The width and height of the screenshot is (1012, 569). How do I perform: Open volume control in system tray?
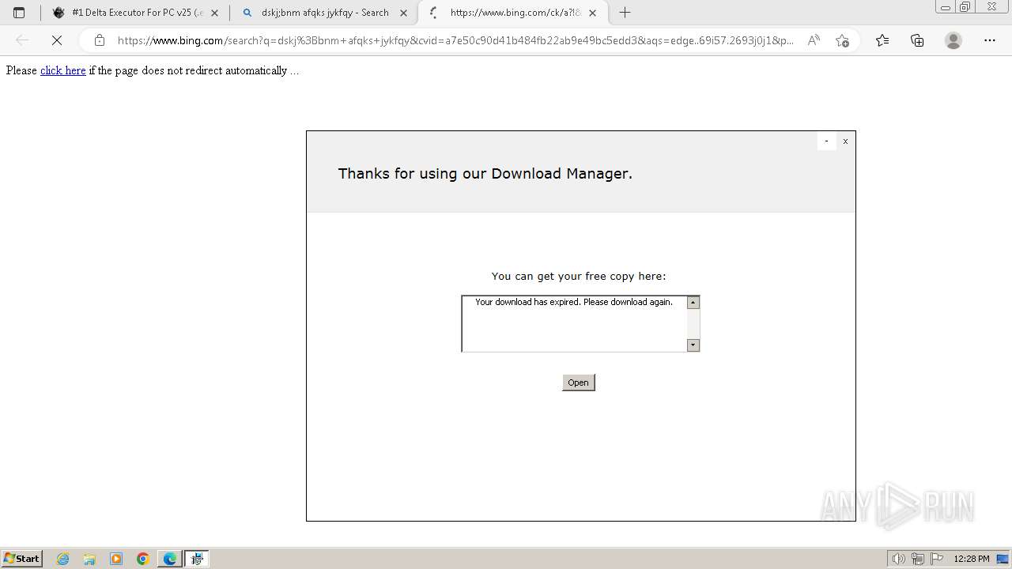[899, 559]
